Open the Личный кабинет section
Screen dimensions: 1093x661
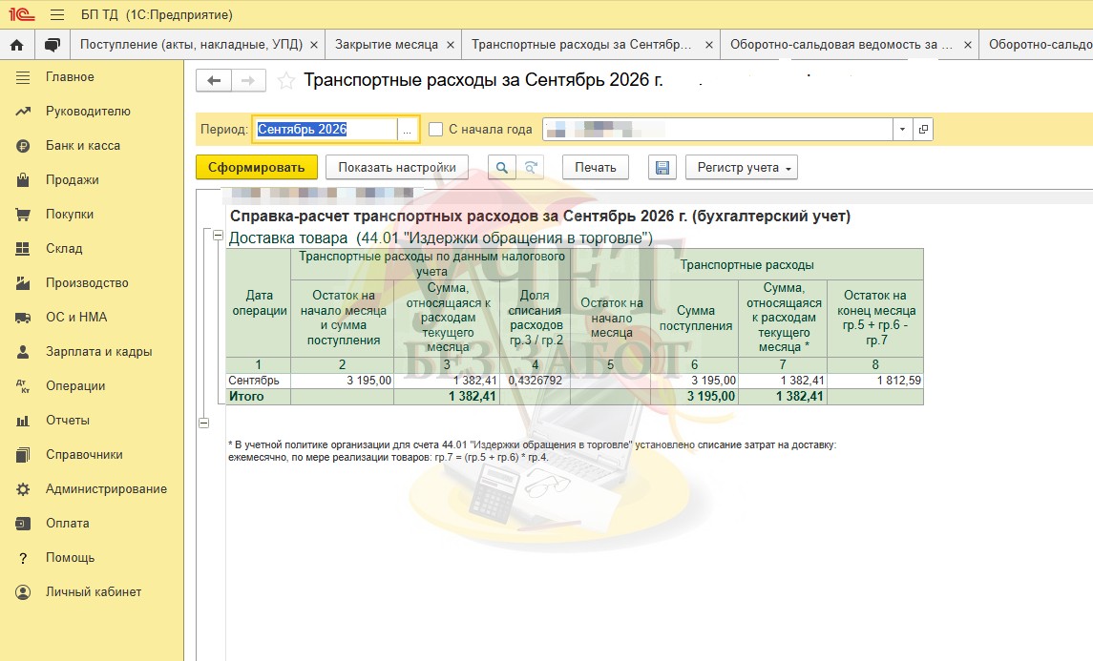(92, 592)
